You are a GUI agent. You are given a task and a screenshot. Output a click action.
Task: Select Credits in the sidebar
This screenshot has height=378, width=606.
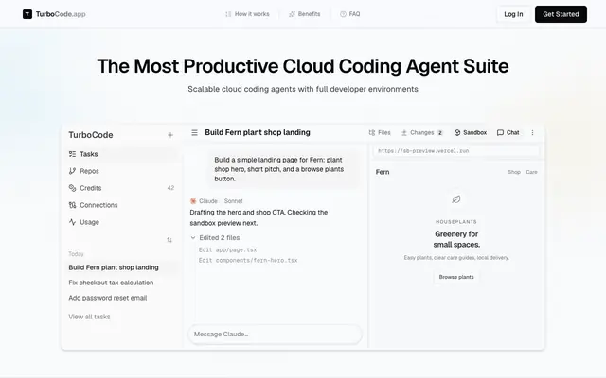[x=122, y=188]
